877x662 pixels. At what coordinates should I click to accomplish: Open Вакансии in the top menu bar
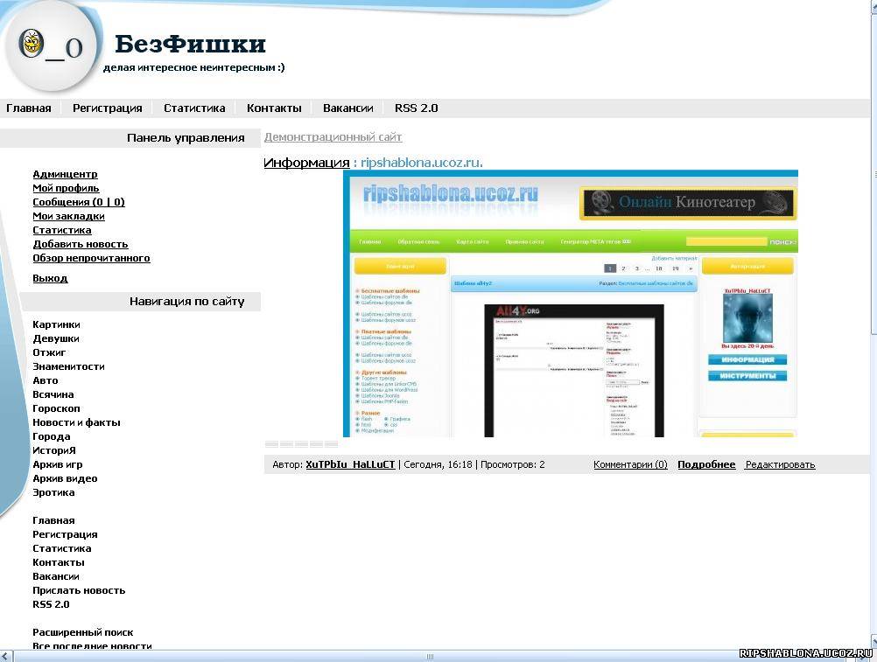tap(347, 108)
